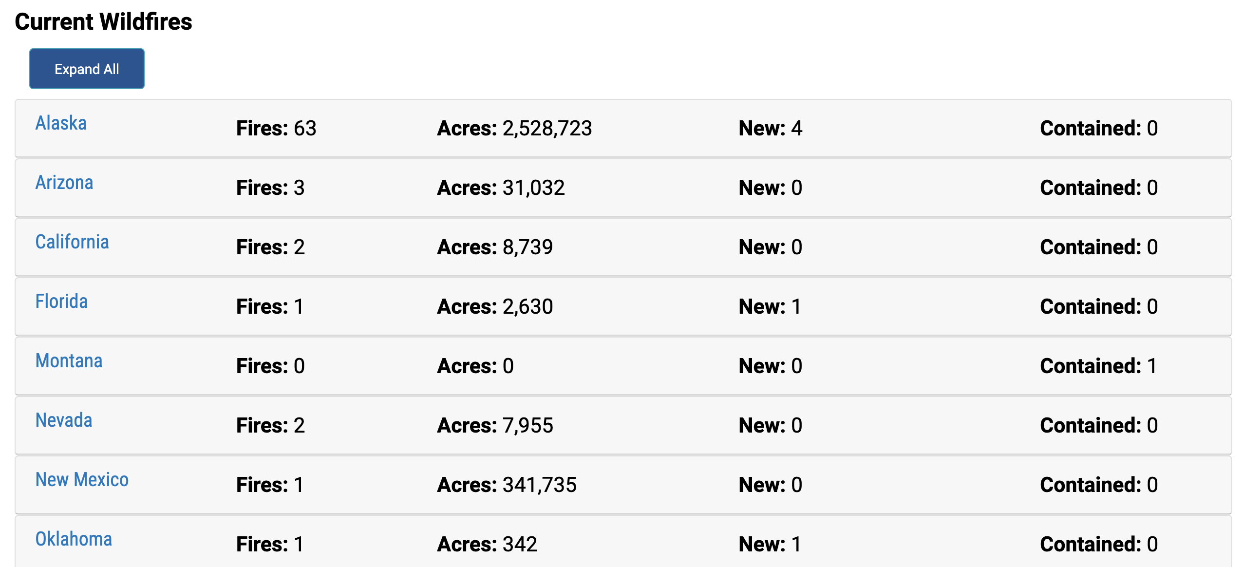The width and height of the screenshot is (1243, 567).
Task: Open the Oklahoma state link
Action: tap(74, 539)
